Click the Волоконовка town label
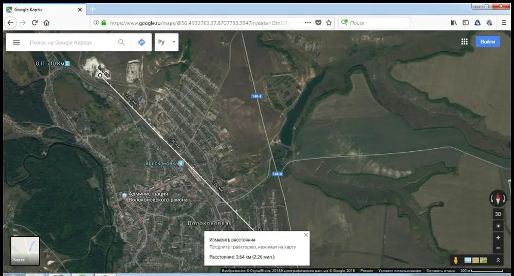Screen dimensions: 514x276 point(208,223)
